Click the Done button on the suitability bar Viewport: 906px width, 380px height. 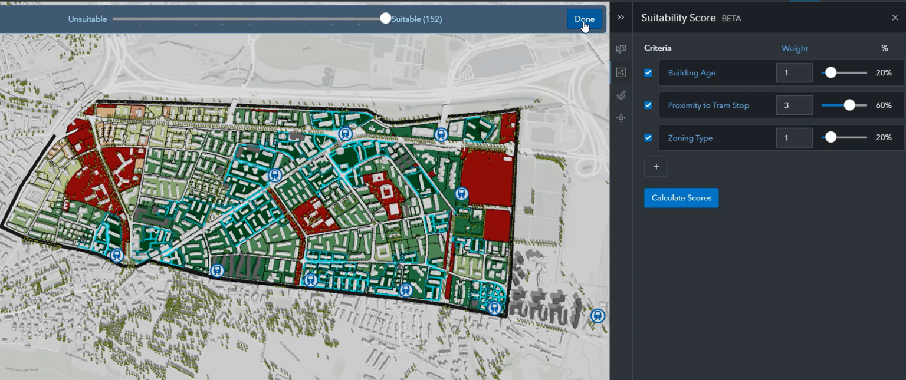(585, 18)
